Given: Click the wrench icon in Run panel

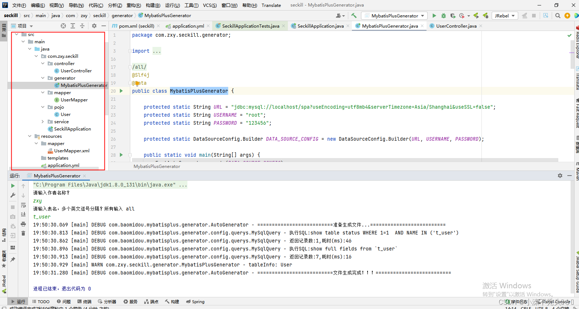Looking at the screenshot, I should pos(13,195).
